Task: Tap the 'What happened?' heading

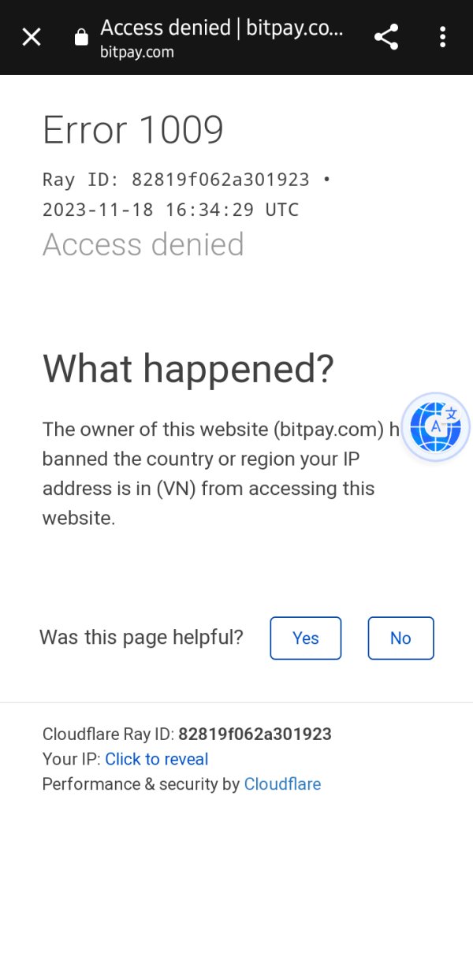Action: tap(188, 368)
